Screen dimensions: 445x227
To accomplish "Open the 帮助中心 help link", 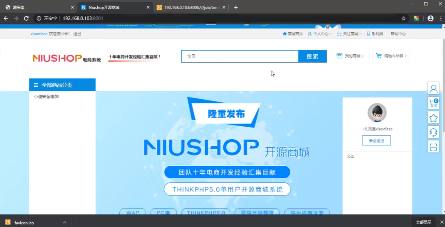I will point(398,34).
